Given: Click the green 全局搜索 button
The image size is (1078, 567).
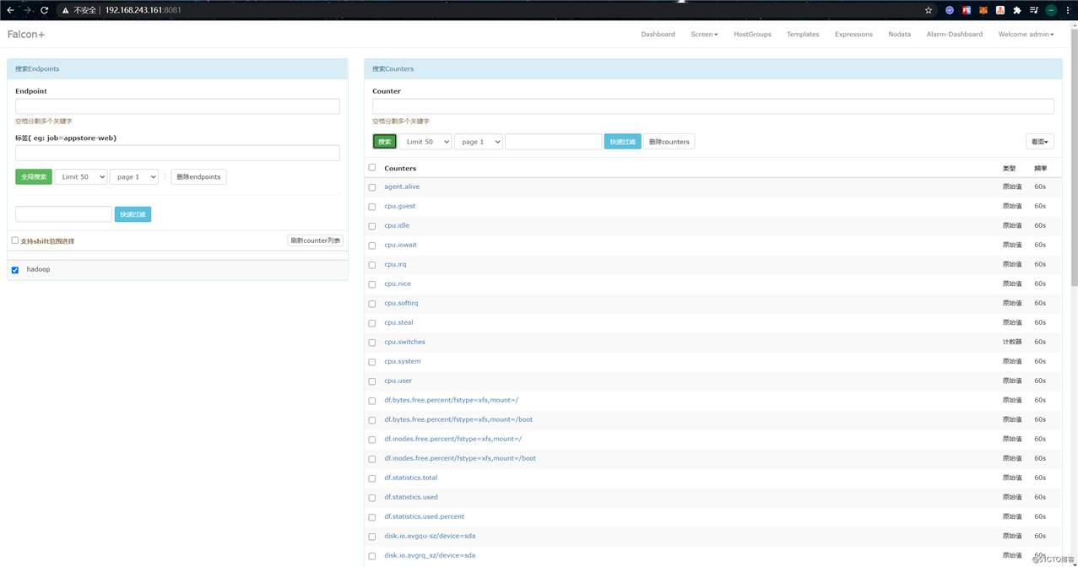Looking at the screenshot, I should (x=34, y=176).
